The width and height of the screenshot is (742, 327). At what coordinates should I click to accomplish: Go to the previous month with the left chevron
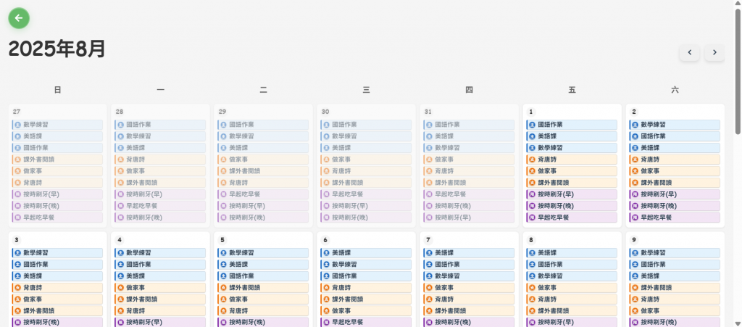coord(690,52)
